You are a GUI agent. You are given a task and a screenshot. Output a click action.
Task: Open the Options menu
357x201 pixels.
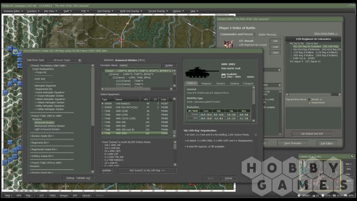click(178, 11)
